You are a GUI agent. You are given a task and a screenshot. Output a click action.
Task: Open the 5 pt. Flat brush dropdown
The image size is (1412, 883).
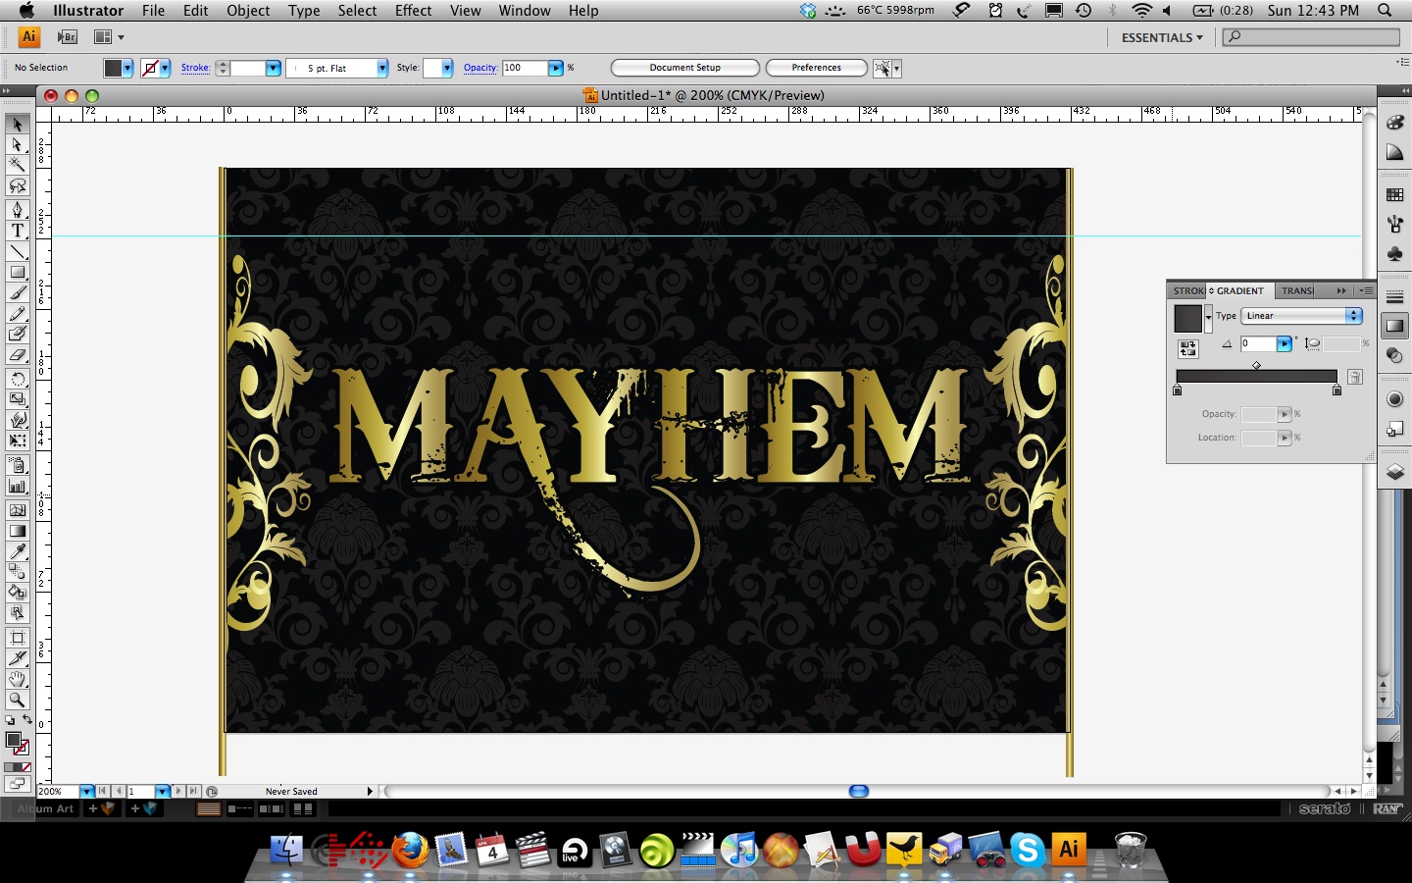(x=381, y=68)
